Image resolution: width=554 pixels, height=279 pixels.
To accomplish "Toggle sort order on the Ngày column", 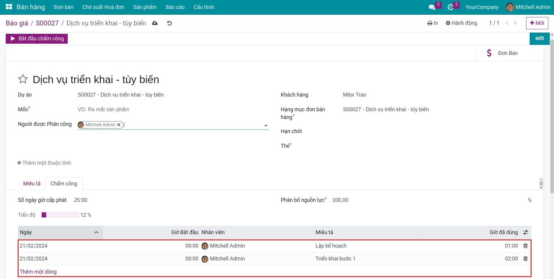I will click(60, 232).
